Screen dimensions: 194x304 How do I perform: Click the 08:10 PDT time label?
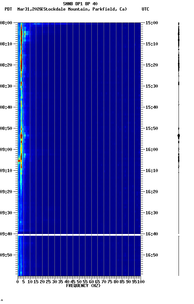[x=6, y=44]
